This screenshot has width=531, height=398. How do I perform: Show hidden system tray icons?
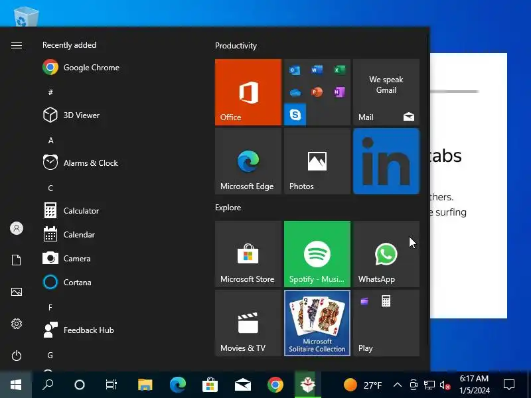398,385
